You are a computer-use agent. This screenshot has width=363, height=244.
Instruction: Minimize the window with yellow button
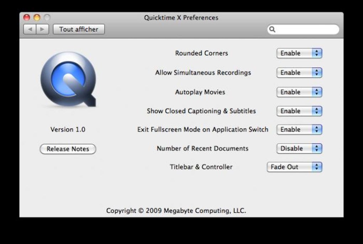pyautogui.click(x=37, y=17)
